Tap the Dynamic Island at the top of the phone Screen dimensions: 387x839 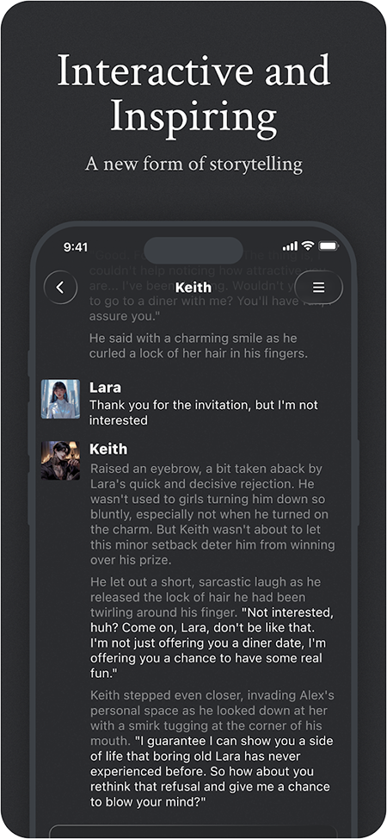pyautogui.click(x=193, y=251)
